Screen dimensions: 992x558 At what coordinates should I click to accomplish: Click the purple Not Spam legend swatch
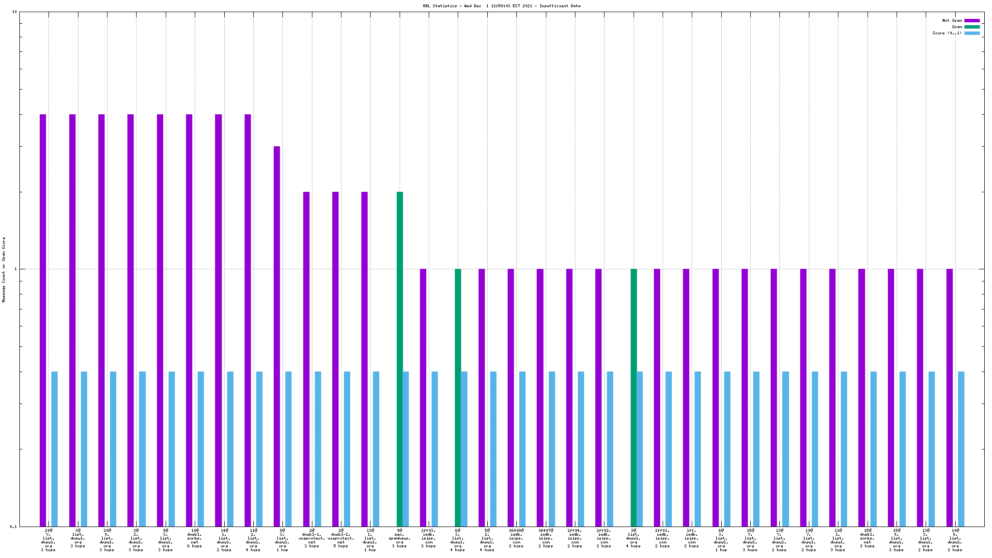(x=972, y=21)
